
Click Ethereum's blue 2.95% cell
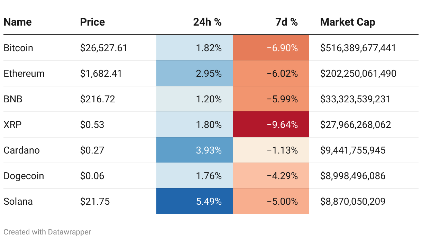coord(195,73)
